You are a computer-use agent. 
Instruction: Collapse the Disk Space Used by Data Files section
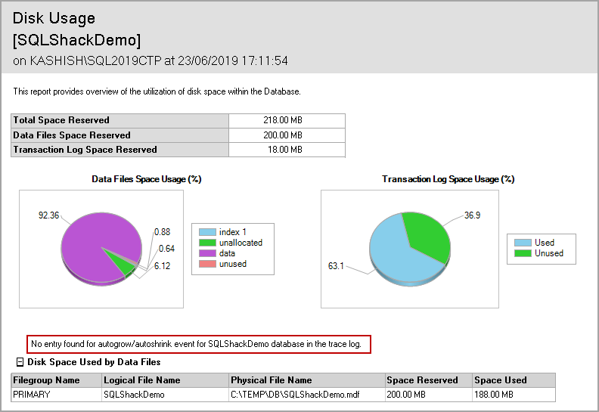[20, 362]
